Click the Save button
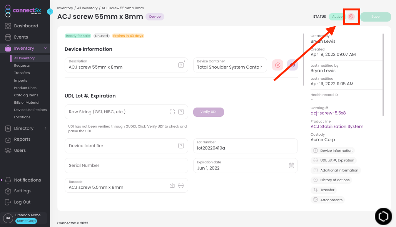 [x=375, y=17]
